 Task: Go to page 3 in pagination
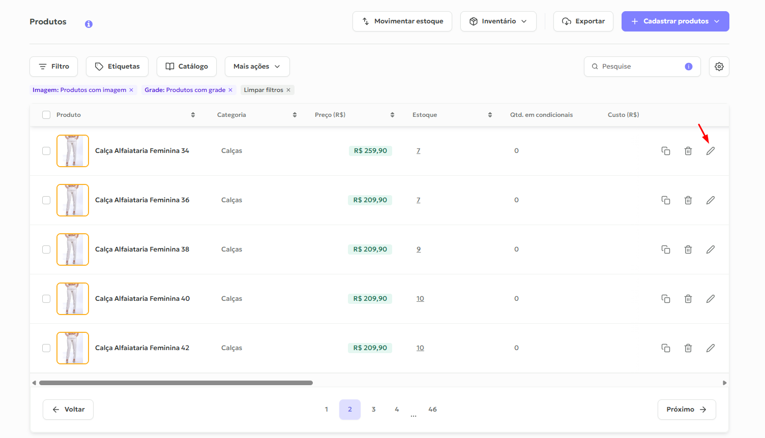pyautogui.click(x=373, y=410)
